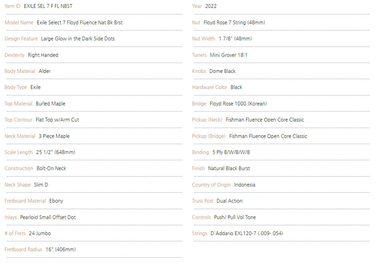Click the Large Glow in the Dark Side Dots text
This screenshot has width=379, height=268.
tap(78, 39)
